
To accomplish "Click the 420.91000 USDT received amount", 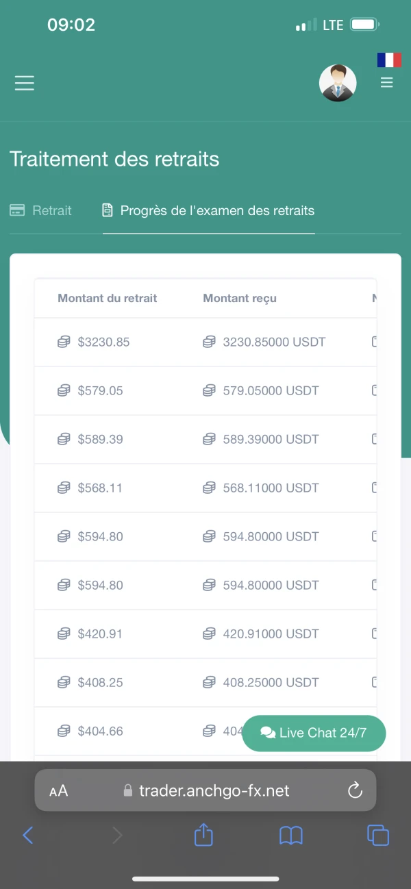I will pos(271,634).
